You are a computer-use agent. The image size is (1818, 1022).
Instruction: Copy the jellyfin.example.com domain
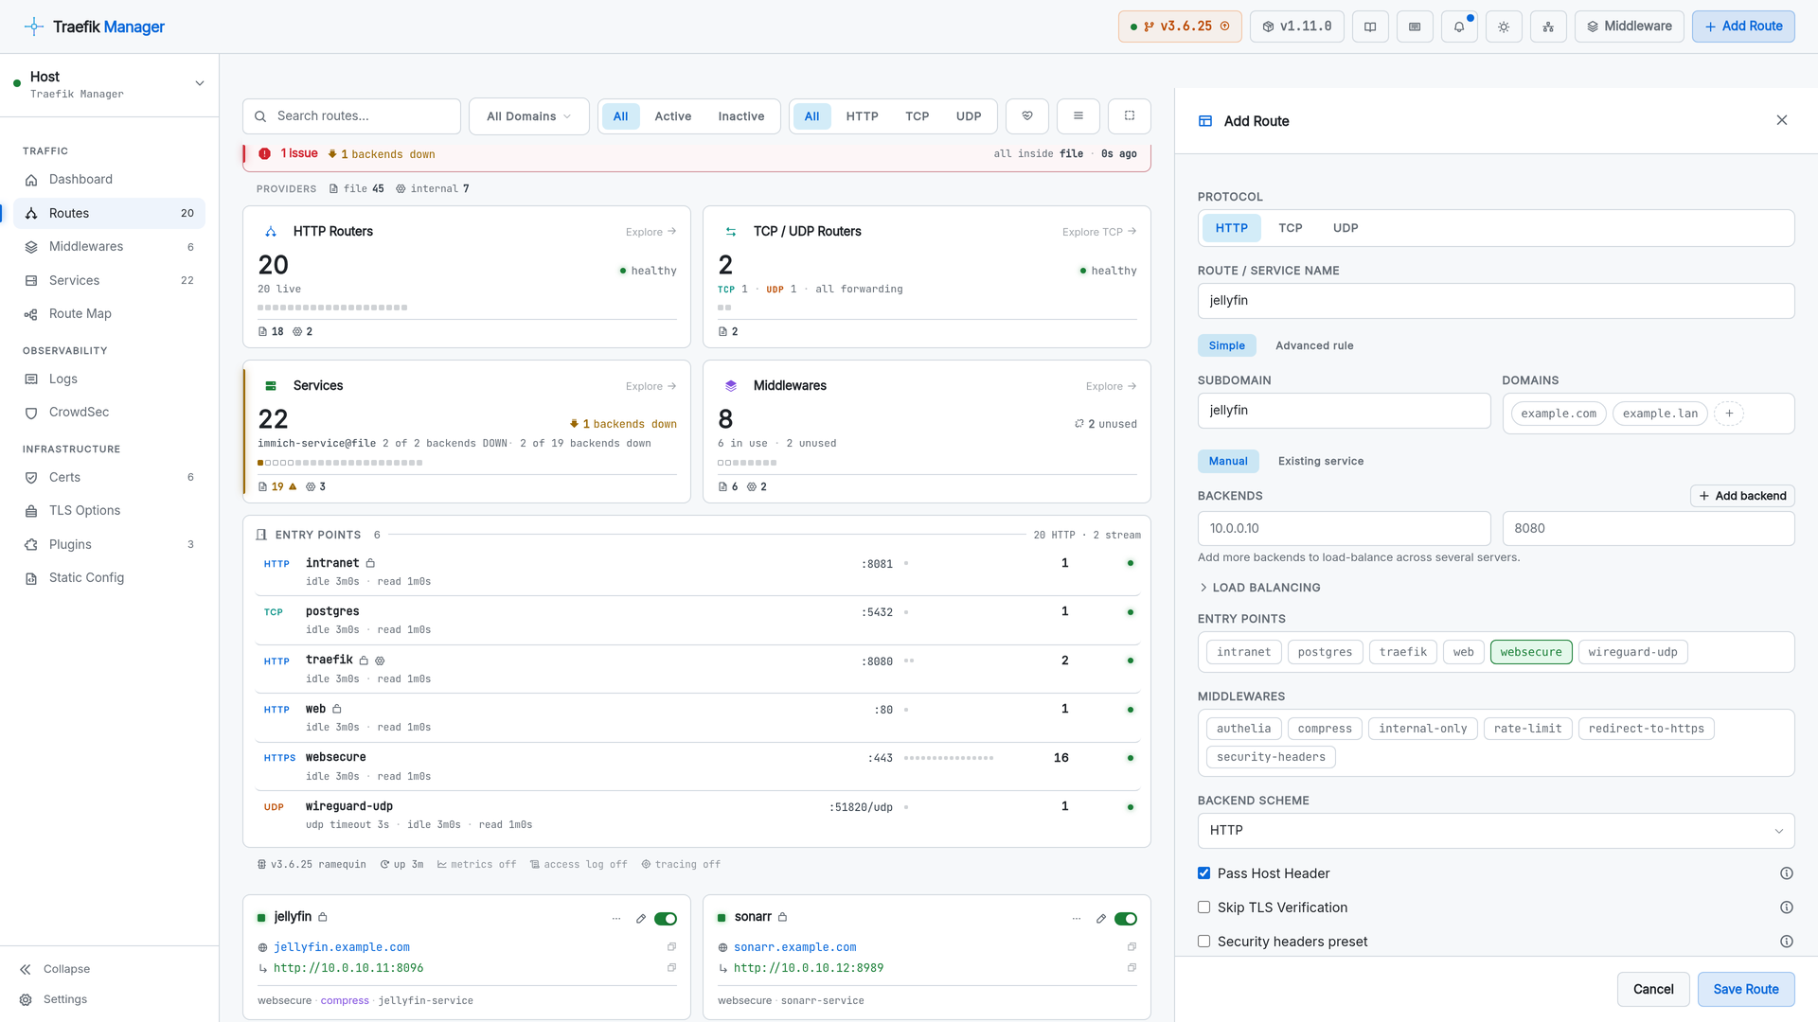(671, 947)
